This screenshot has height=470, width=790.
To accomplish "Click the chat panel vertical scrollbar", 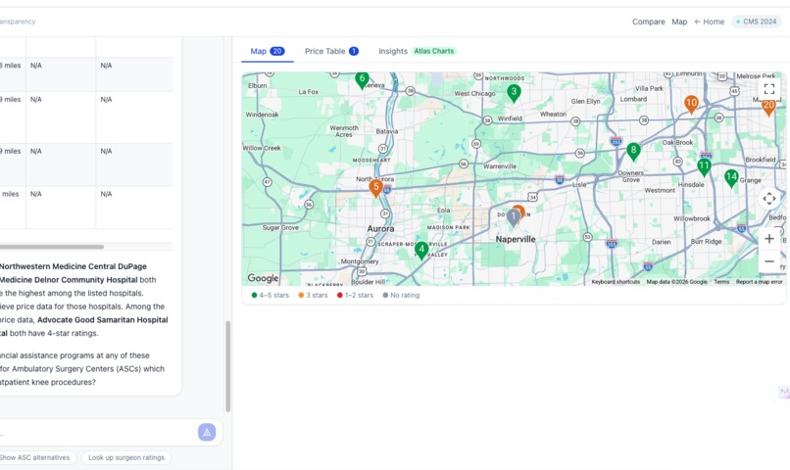I will click(227, 366).
